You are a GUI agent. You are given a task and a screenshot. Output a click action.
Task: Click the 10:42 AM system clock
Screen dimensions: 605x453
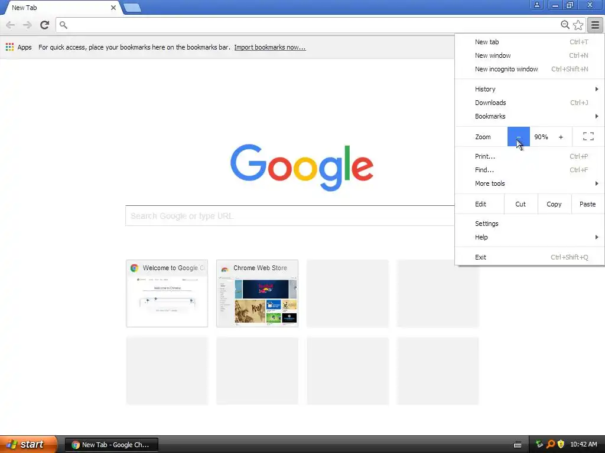(x=584, y=444)
